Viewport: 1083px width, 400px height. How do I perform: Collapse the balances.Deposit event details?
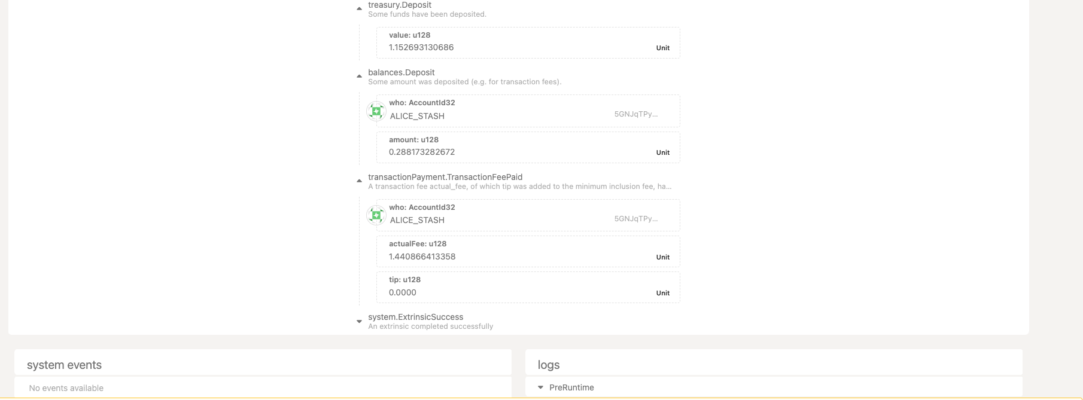[360, 76]
